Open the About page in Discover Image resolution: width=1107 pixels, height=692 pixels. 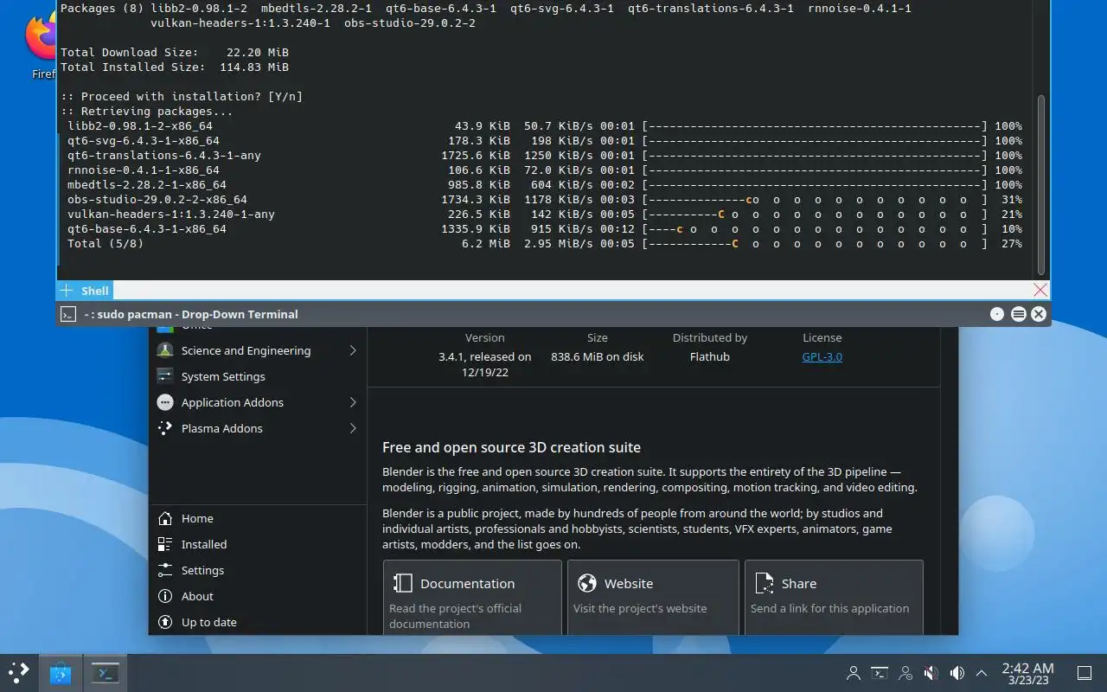(x=258, y=596)
